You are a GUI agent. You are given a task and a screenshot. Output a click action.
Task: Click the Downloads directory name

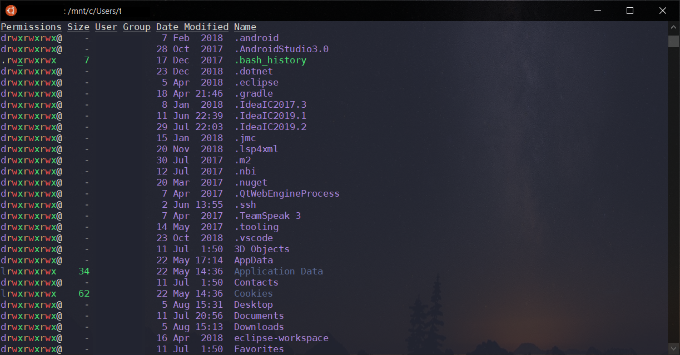[259, 327]
